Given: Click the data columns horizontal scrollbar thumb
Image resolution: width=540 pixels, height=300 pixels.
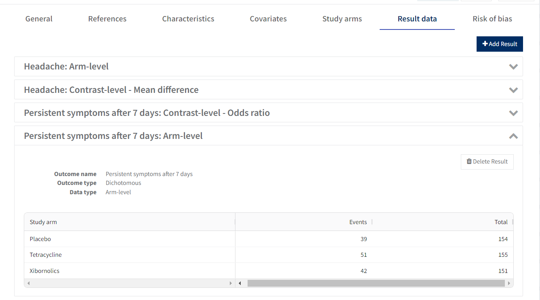Looking at the screenshot, I should pos(376,283).
